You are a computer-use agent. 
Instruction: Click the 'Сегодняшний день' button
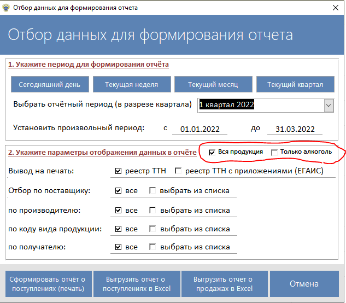pos(49,85)
